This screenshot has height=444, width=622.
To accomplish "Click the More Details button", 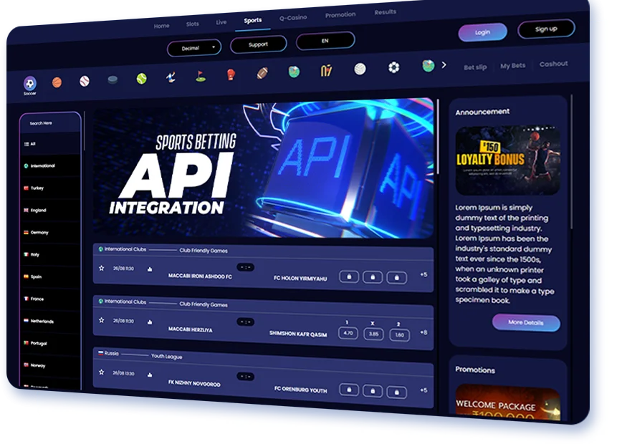I will (526, 323).
